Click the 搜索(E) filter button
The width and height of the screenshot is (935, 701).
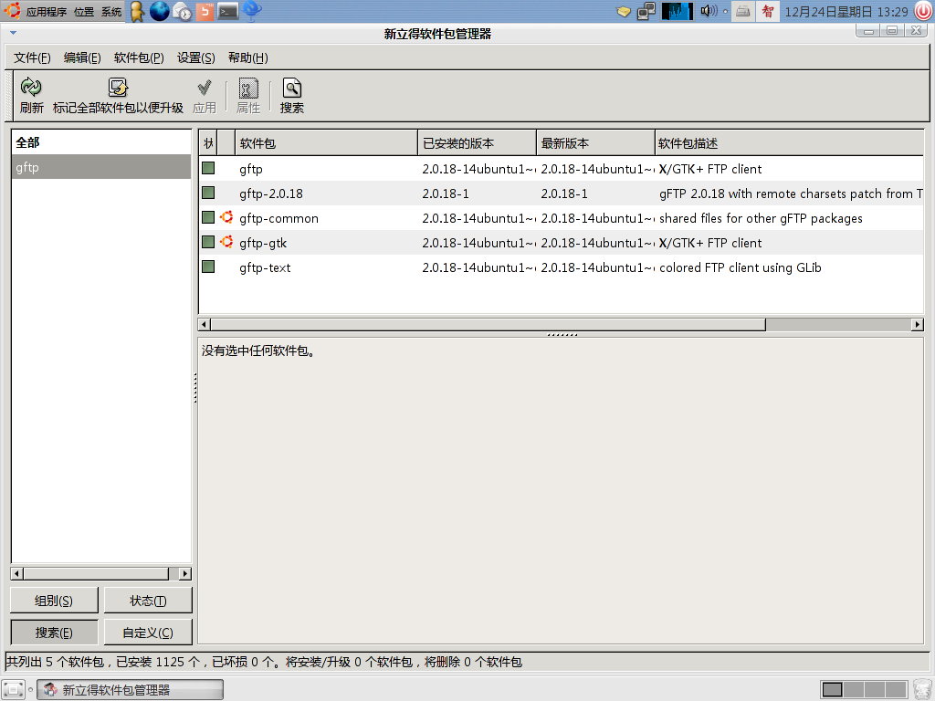[54, 633]
